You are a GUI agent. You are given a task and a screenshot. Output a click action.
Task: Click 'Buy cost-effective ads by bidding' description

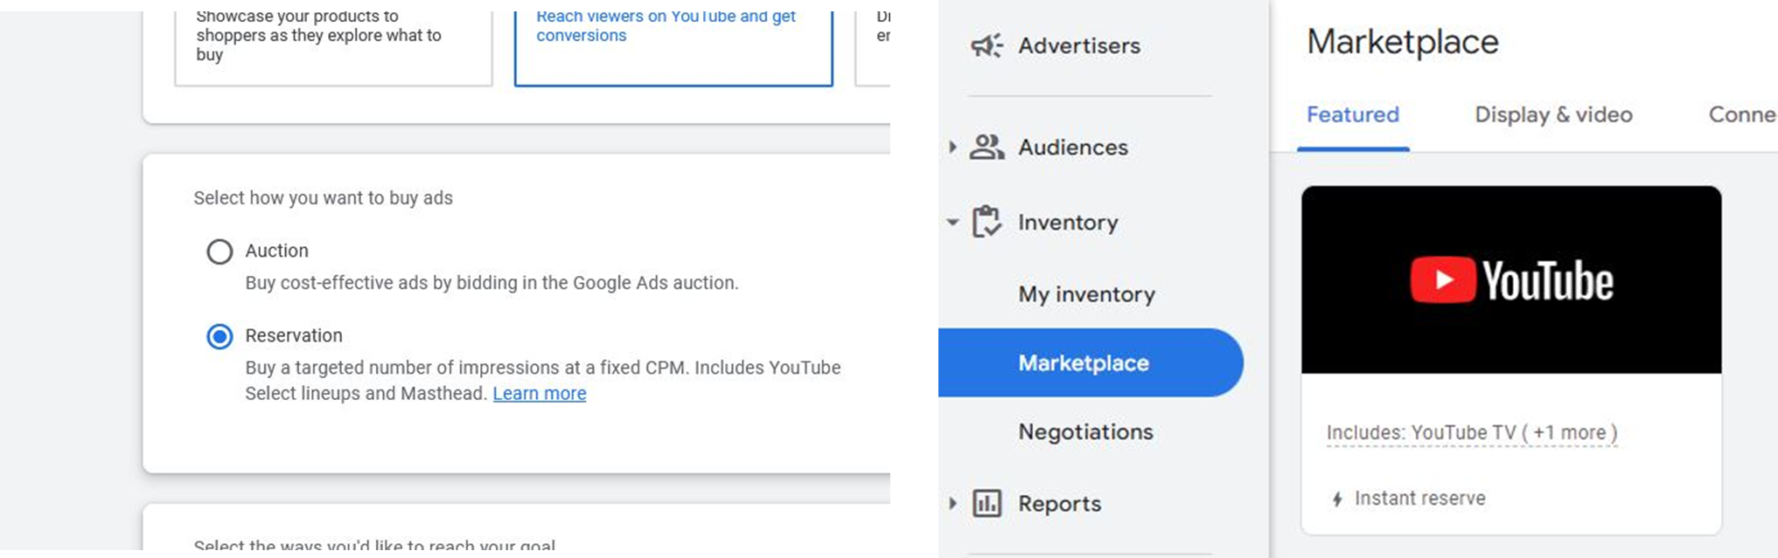click(x=492, y=283)
